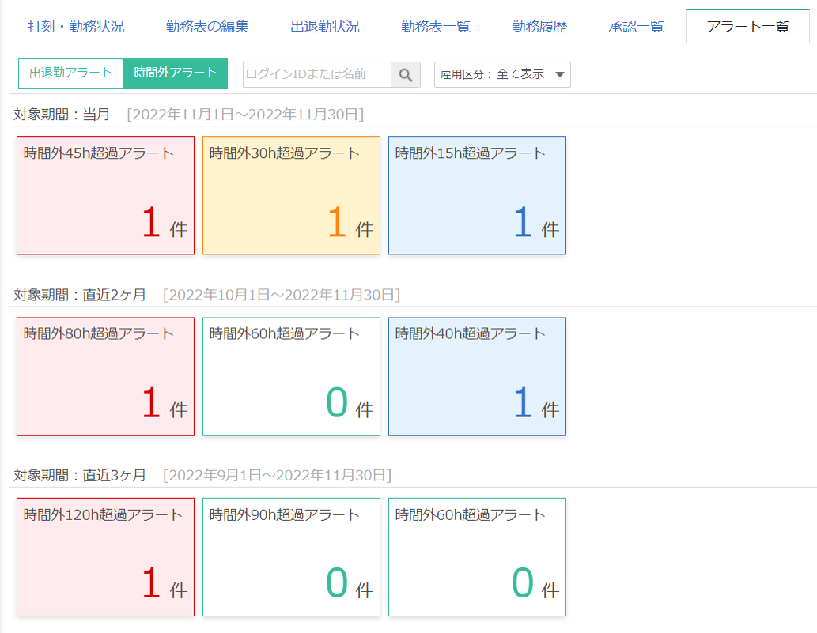This screenshot has width=817, height=633.
Task: Open the 時間外120h超過アラート card
Action: point(105,556)
